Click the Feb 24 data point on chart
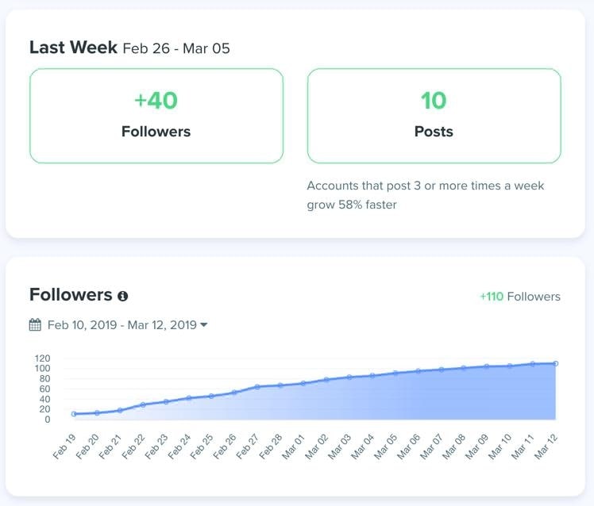Viewport: 594px width, 506px height. [x=189, y=398]
